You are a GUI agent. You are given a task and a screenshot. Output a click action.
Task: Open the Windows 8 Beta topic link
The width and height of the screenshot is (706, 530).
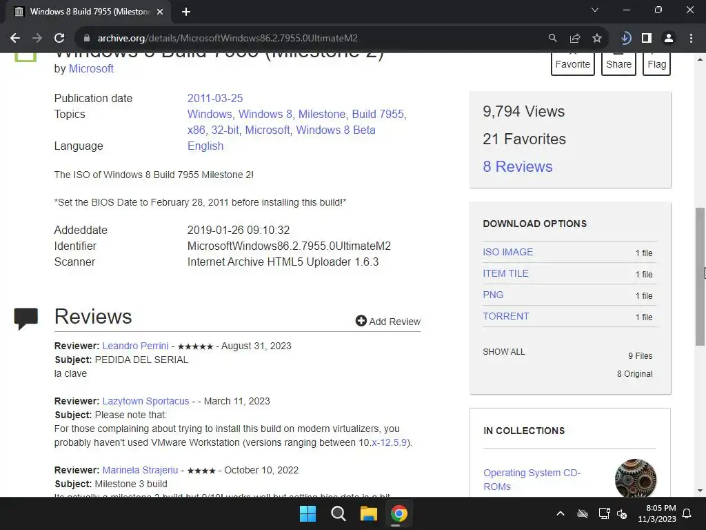pyautogui.click(x=336, y=130)
